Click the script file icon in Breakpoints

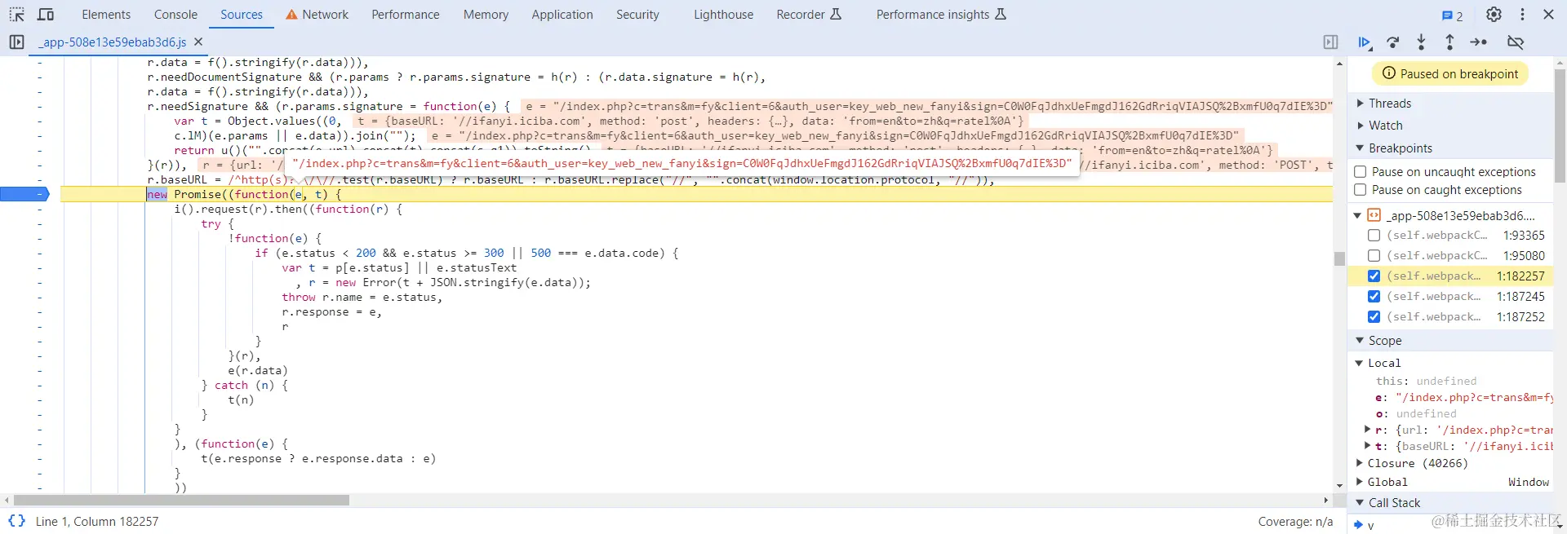coord(1374,215)
